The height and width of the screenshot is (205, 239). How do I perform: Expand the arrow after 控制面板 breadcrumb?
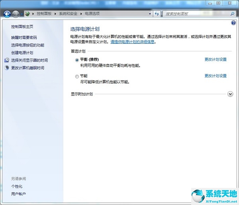(55, 14)
